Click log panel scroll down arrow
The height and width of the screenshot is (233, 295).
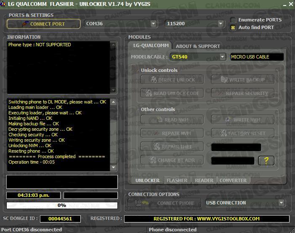(113, 167)
